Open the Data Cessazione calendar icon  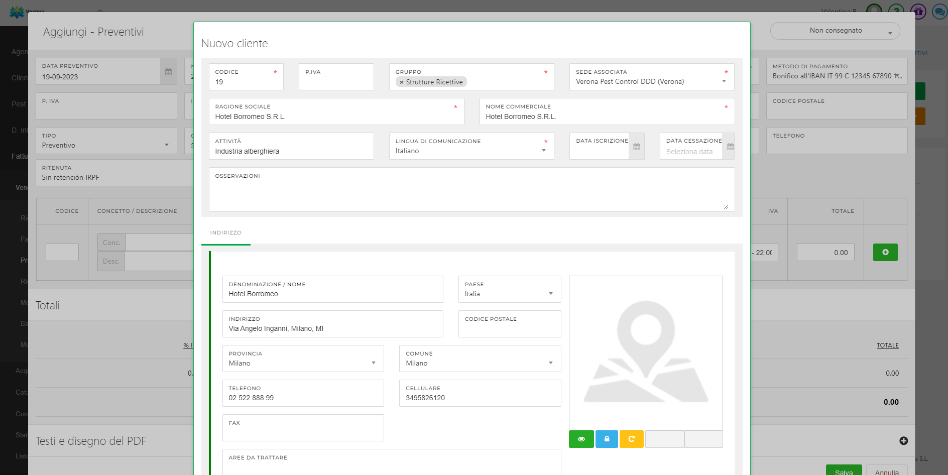730,147
